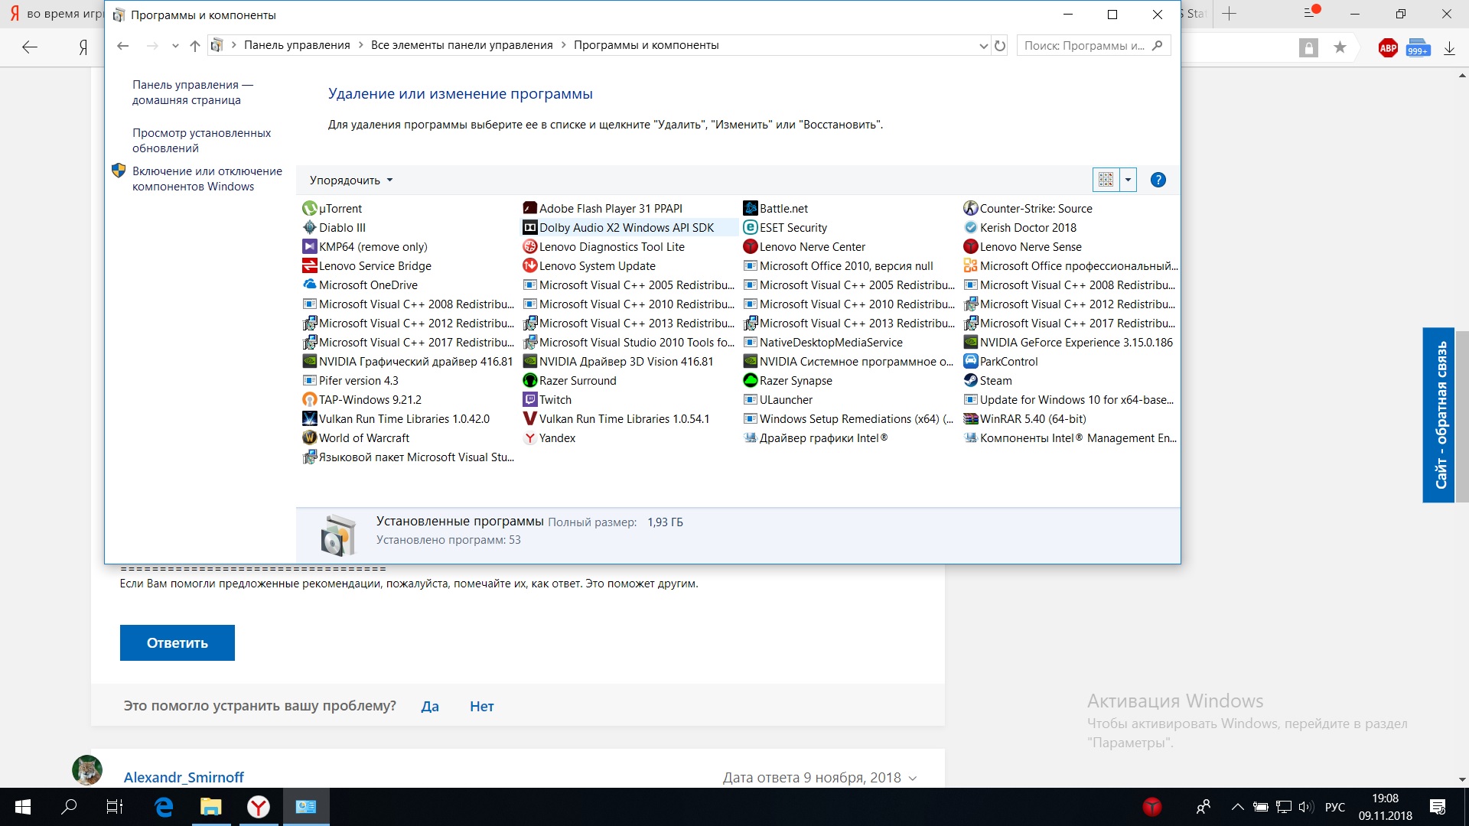This screenshot has width=1469, height=826.
Task: Click the Lenovo Service Bridge icon
Action: pos(310,265)
